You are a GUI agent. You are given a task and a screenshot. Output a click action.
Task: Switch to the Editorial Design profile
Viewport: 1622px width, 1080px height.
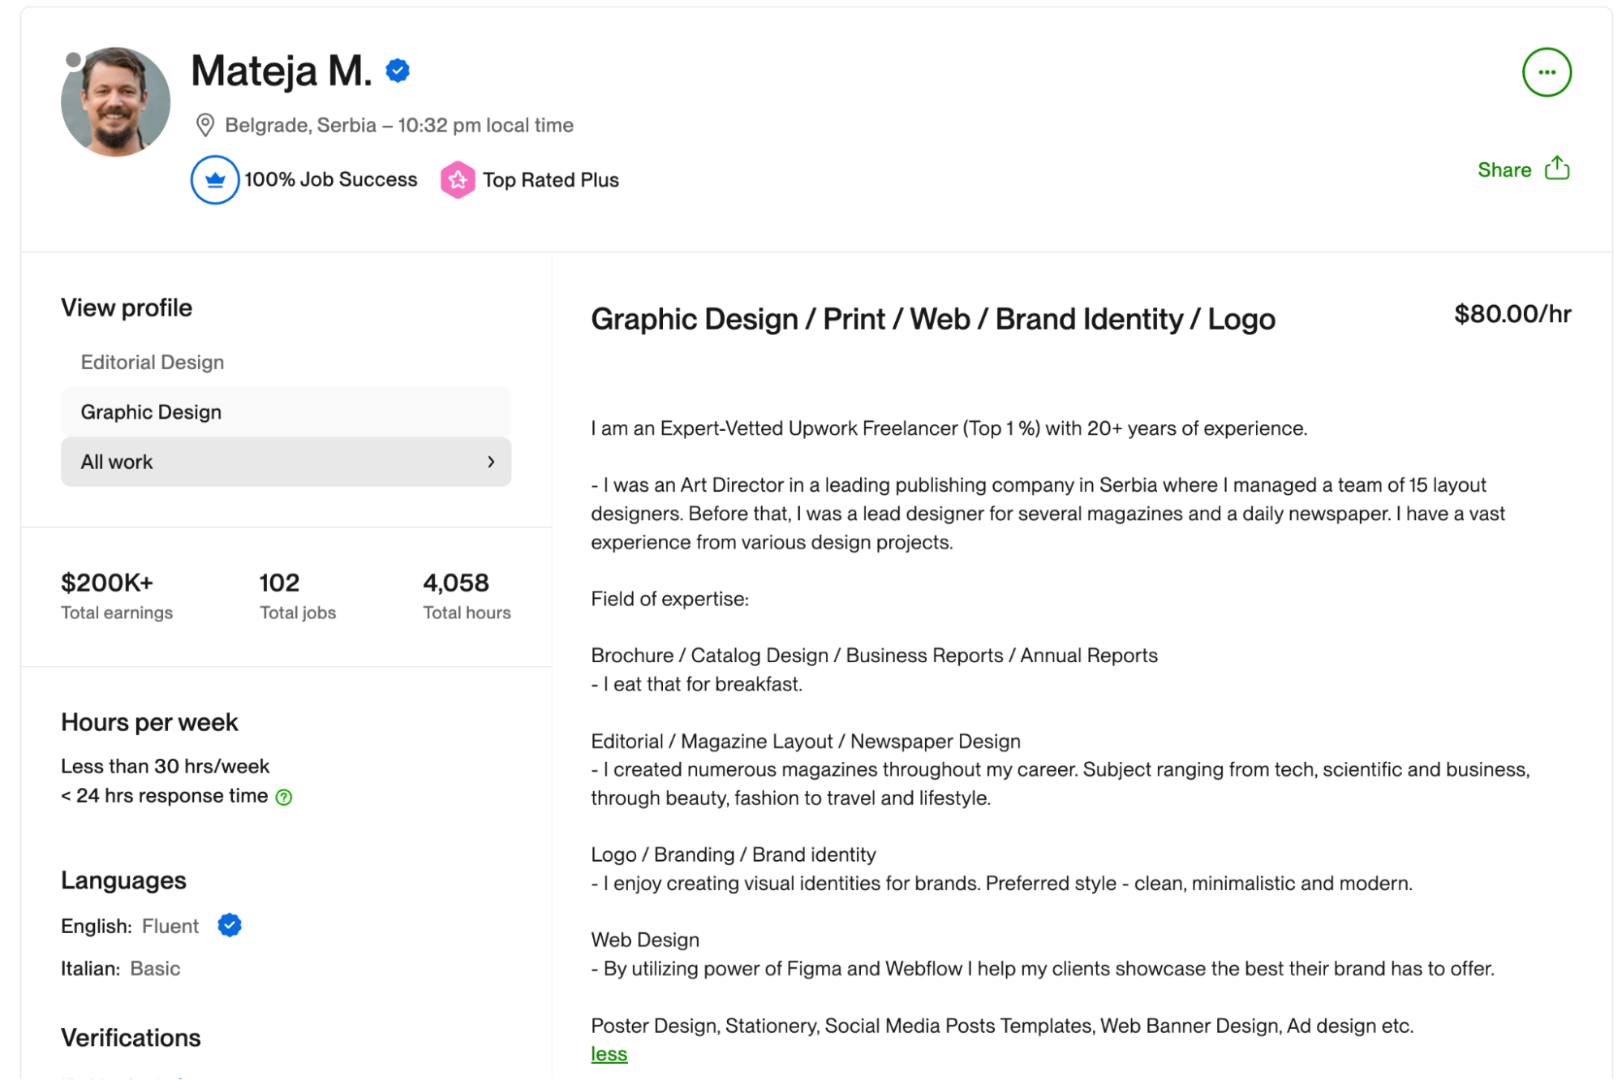[x=152, y=362]
